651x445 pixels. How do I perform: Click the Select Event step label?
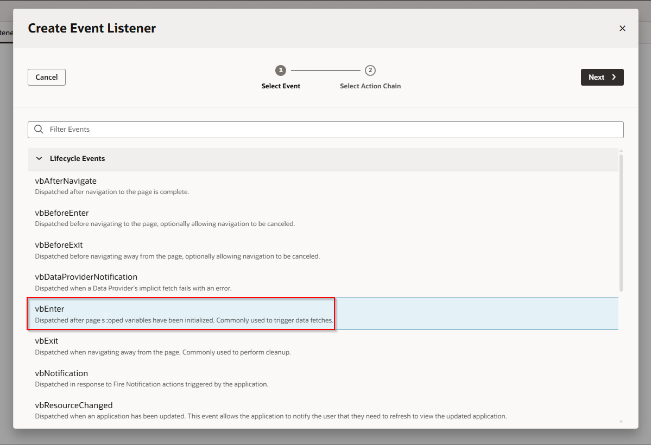(x=281, y=86)
